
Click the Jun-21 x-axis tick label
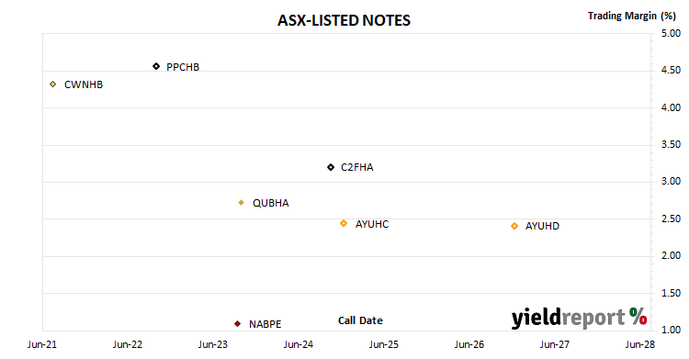click(42, 344)
